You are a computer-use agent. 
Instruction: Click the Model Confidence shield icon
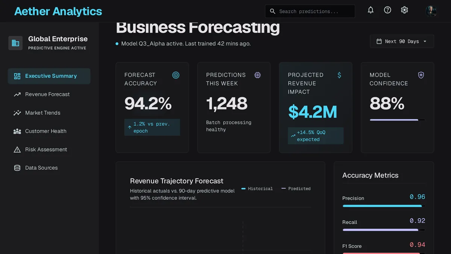[x=421, y=75]
